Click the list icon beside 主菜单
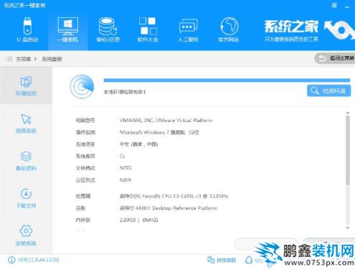Image resolution: width=355 pixels, height=270 pixels. [9, 59]
